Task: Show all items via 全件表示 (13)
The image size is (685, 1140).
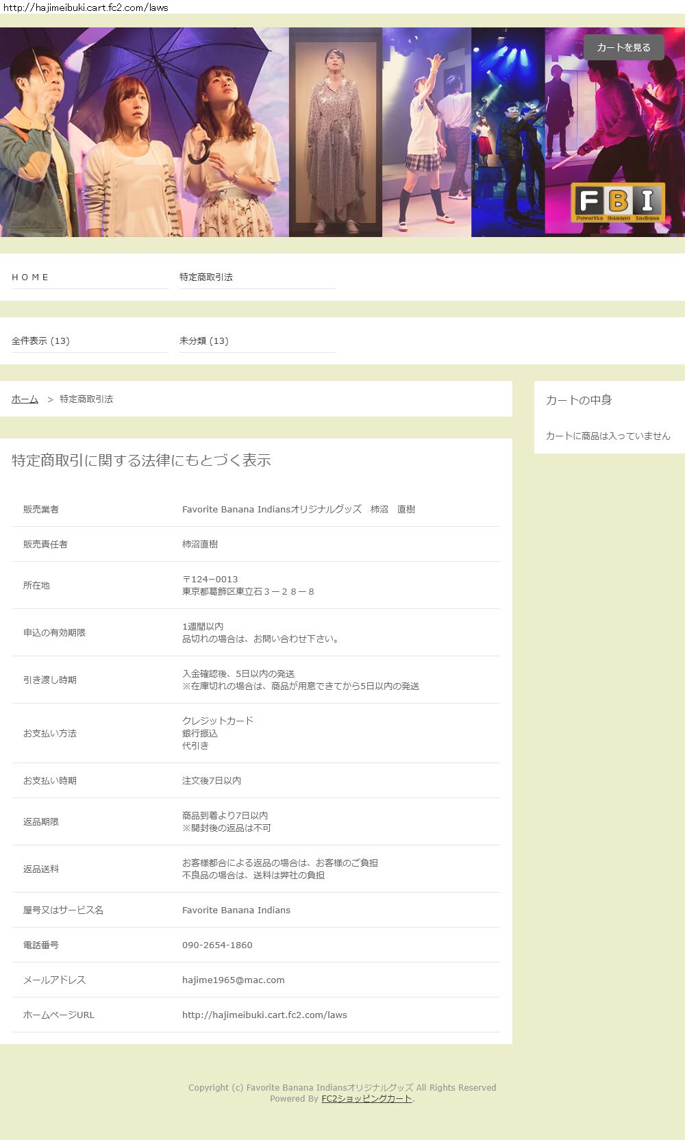Action: 40,341
